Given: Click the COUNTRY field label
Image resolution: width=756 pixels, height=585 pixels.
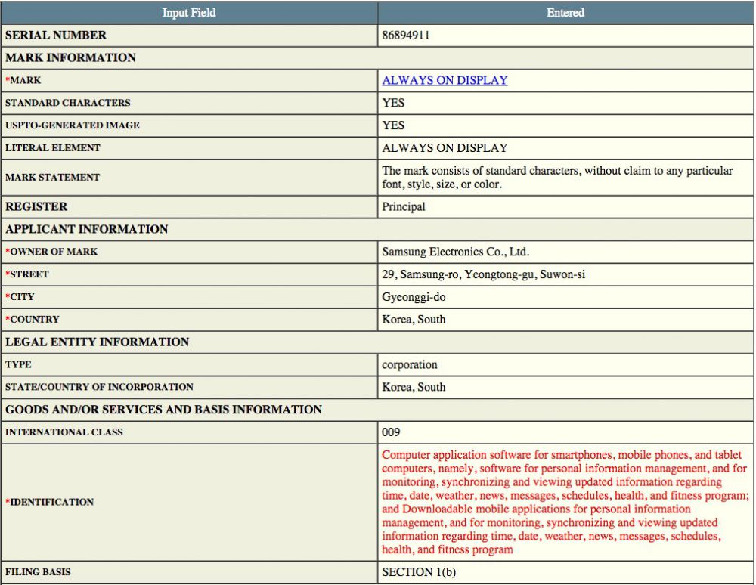Looking at the screenshot, I should tap(33, 320).
